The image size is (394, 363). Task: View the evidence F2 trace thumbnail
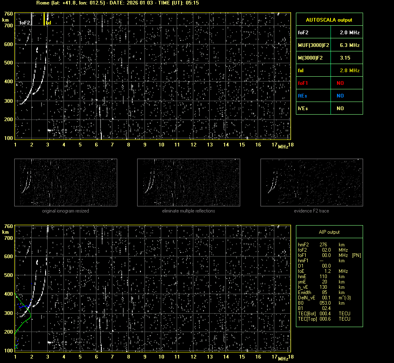[x=311, y=182]
